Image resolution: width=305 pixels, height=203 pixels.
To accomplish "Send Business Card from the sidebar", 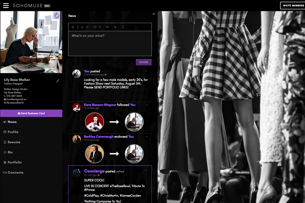I will pyautogui.click(x=31, y=113).
